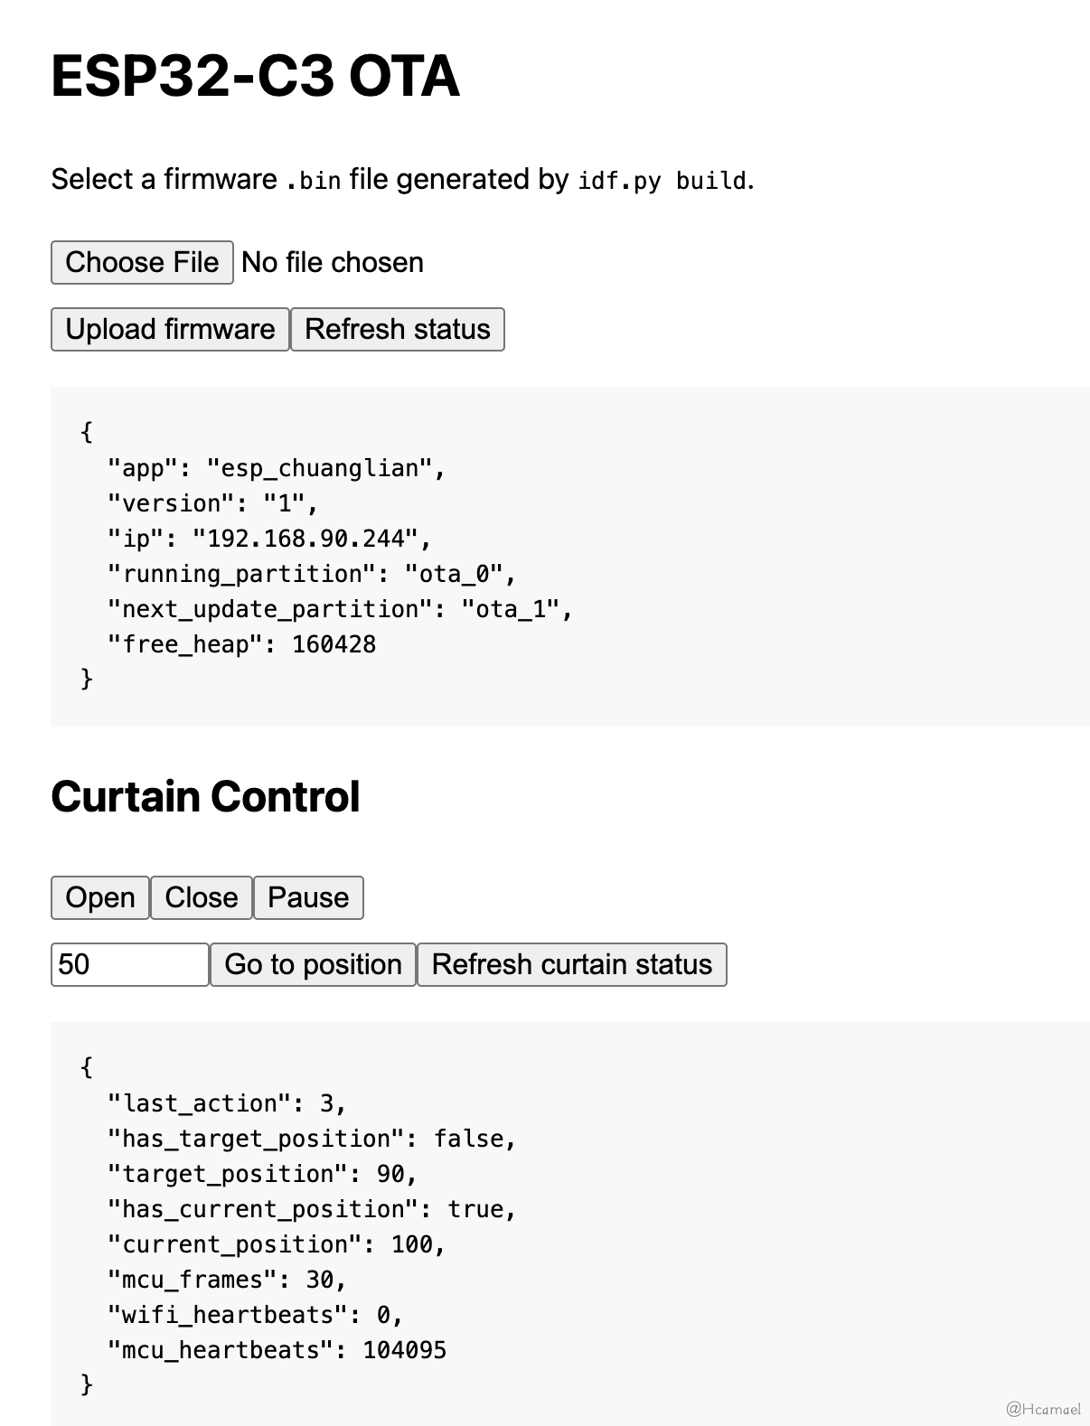Click the idf.py build code text
This screenshot has width=1090, height=1426.
(662, 181)
